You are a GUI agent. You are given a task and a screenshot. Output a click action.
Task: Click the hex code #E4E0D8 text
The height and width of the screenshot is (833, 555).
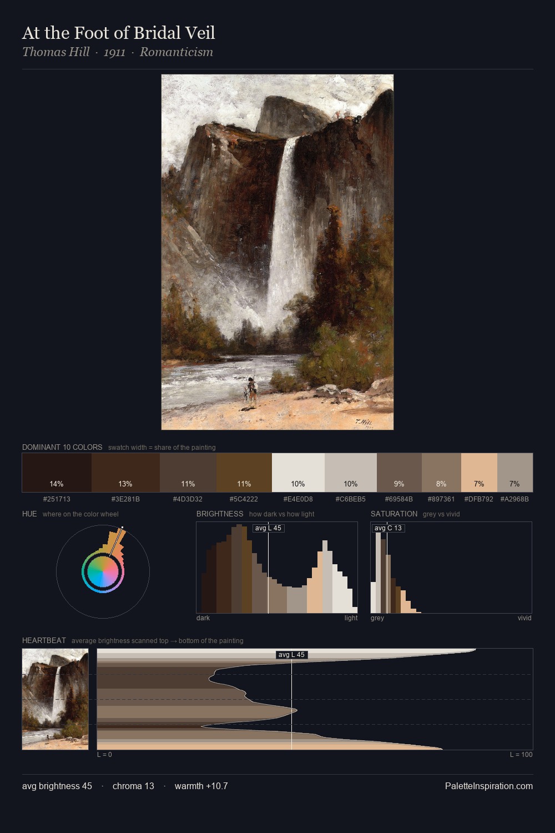pos(298,499)
